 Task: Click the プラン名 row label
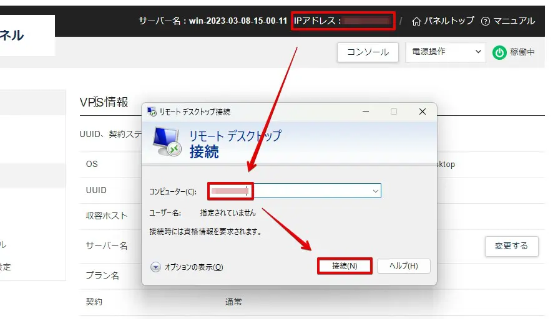(102, 275)
